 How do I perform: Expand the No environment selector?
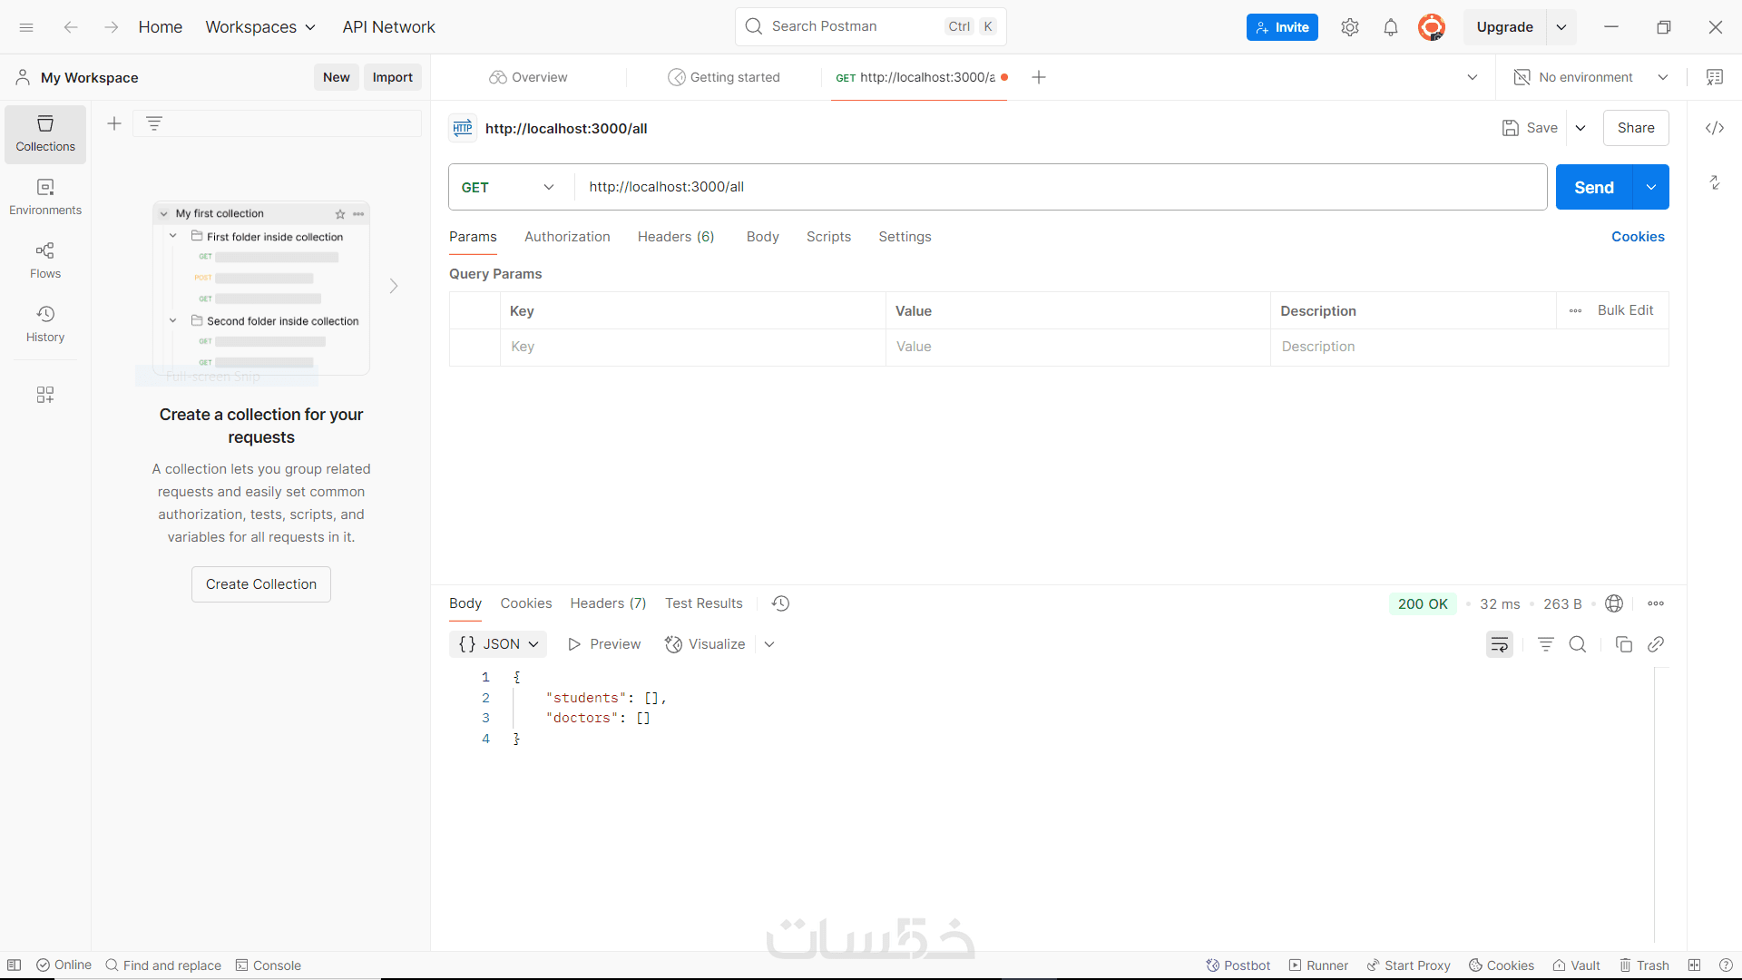[x=1590, y=77]
